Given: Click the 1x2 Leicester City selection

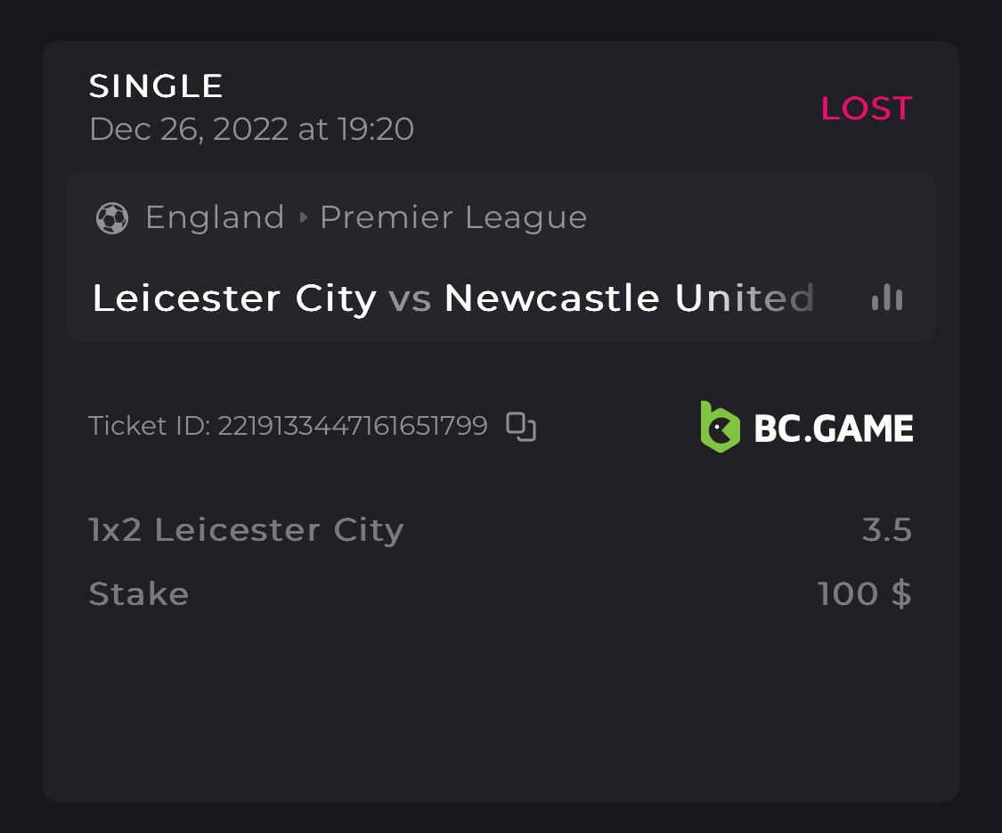Looking at the screenshot, I should point(247,530).
